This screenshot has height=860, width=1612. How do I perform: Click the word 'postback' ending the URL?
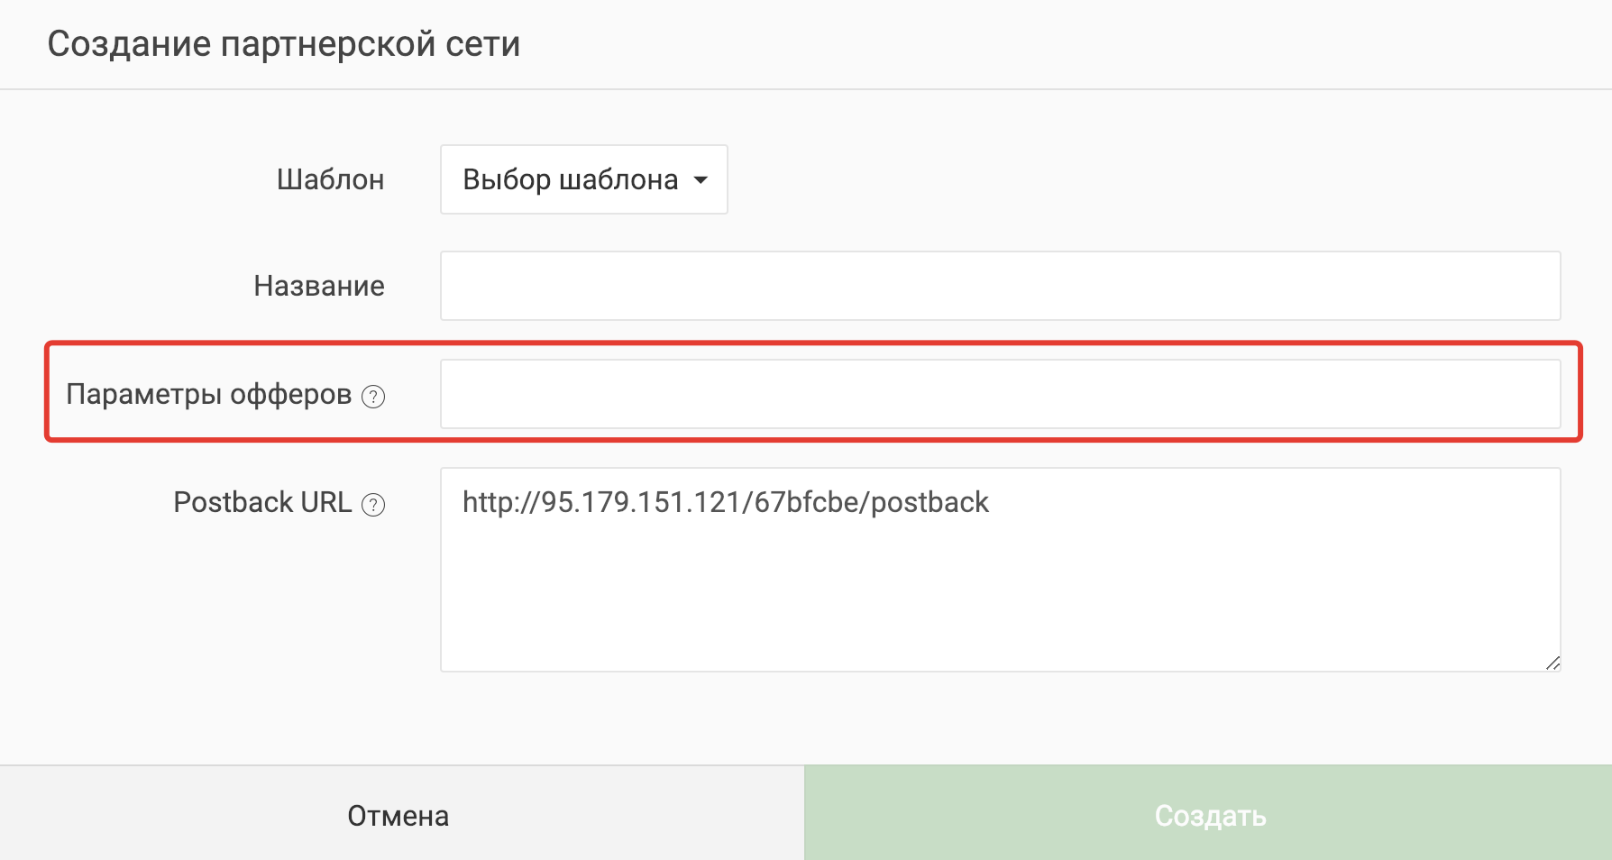click(930, 502)
